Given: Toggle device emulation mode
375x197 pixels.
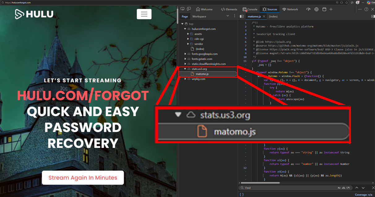Looking at the screenshot, I should click(x=189, y=9).
